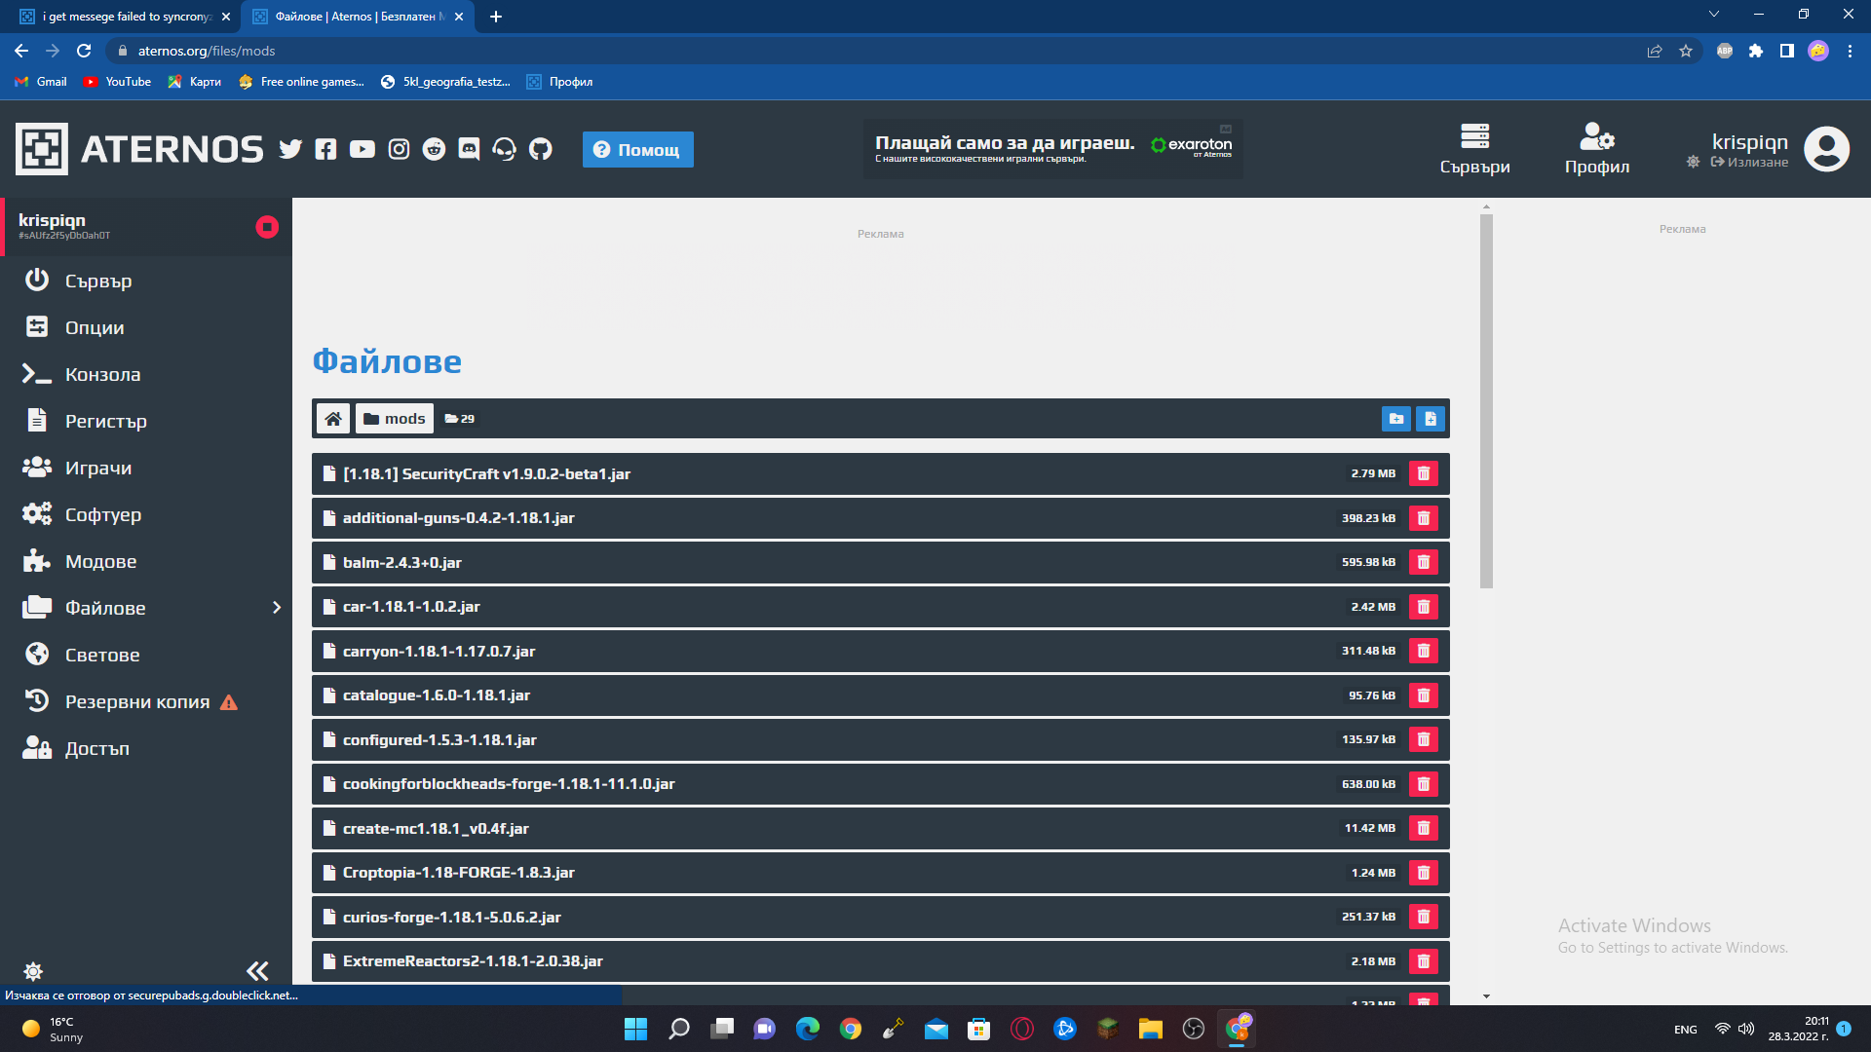Open sidebar settings gear
Viewport: 1871px width, 1052px height.
tap(33, 971)
